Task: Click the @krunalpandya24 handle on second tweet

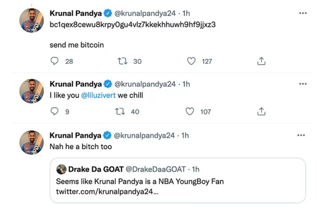Action: [145, 84]
